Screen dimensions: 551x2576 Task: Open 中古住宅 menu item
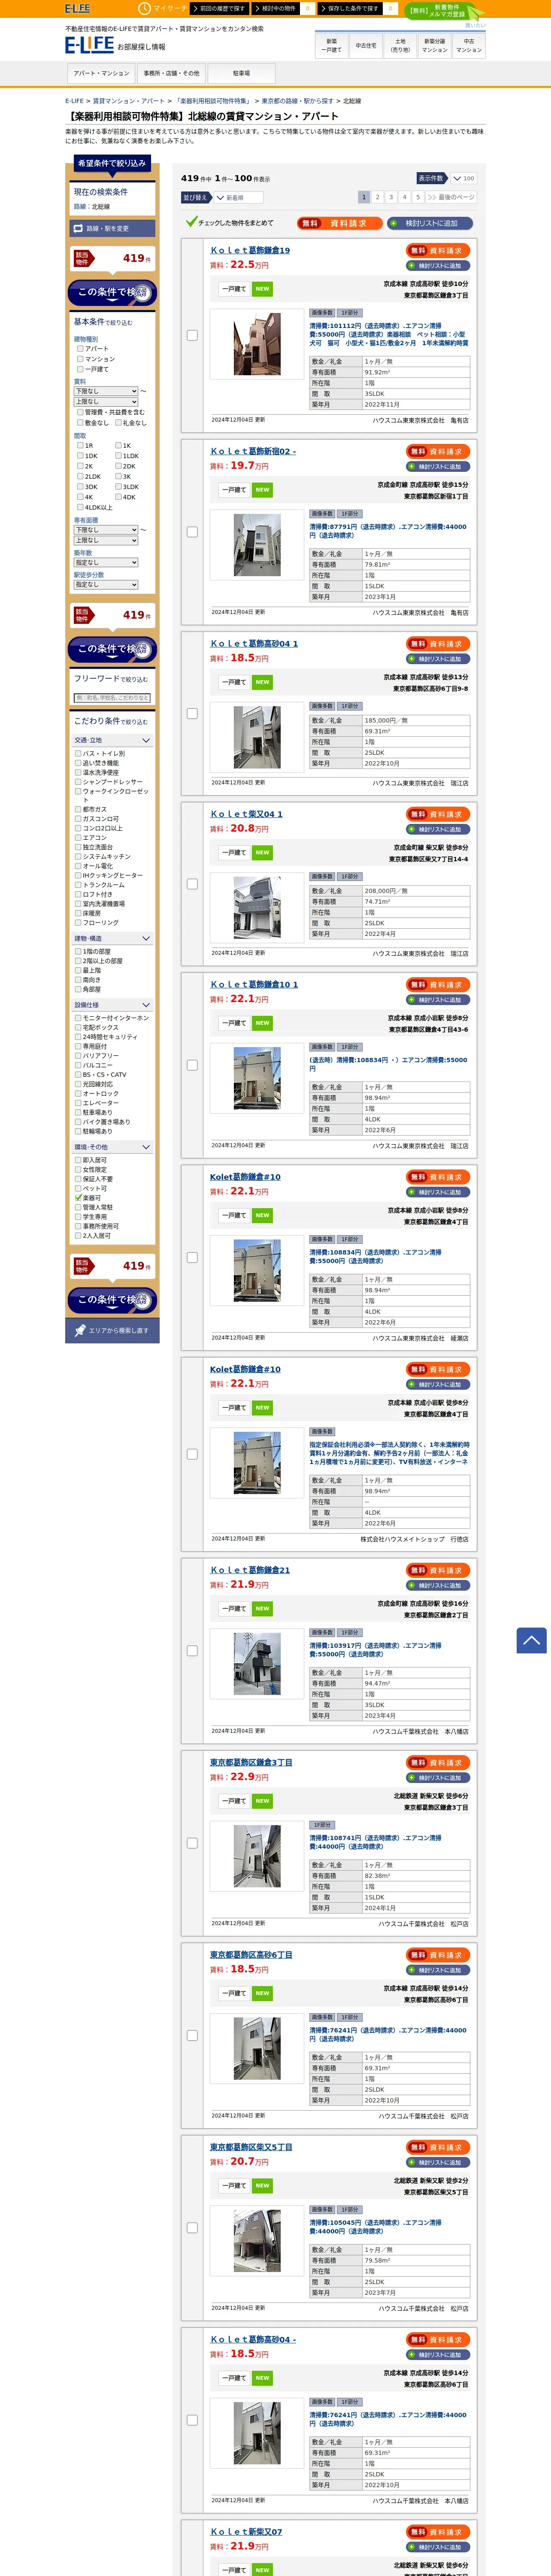tap(366, 45)
